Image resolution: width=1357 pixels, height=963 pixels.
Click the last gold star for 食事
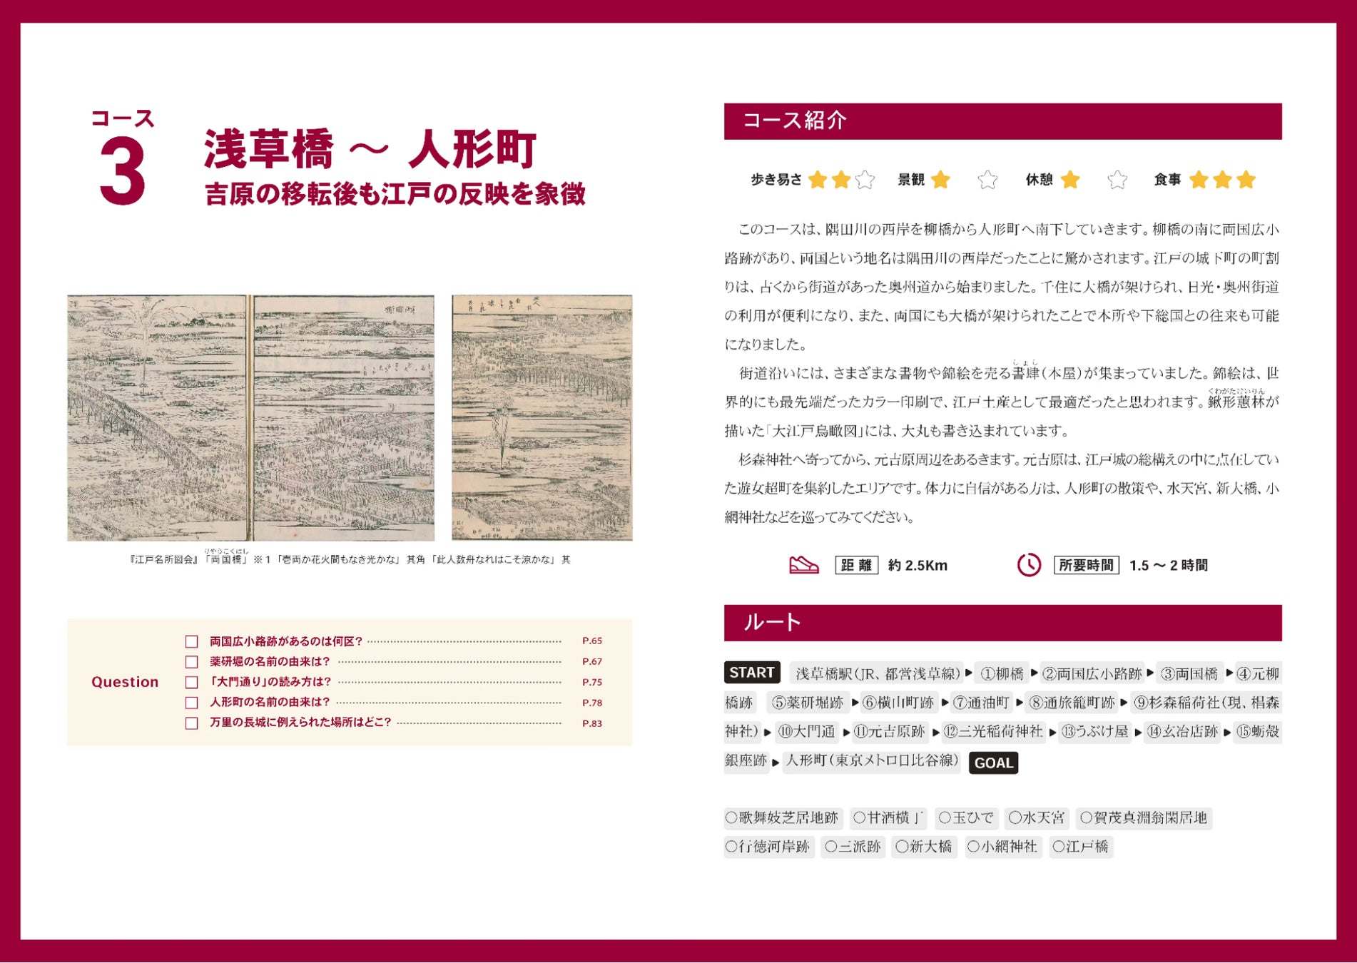pyautogui.click(x=1246, y=180)
